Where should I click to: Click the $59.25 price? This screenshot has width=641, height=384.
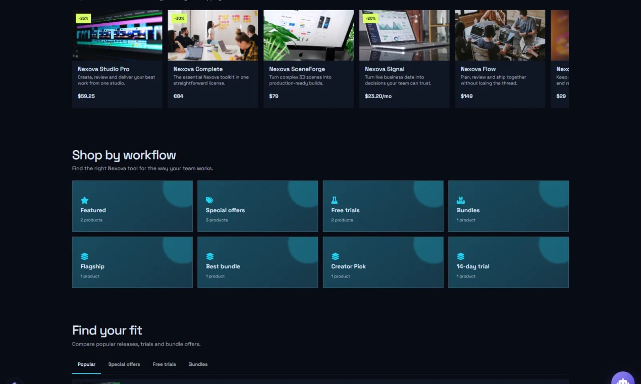coord(86,96)
